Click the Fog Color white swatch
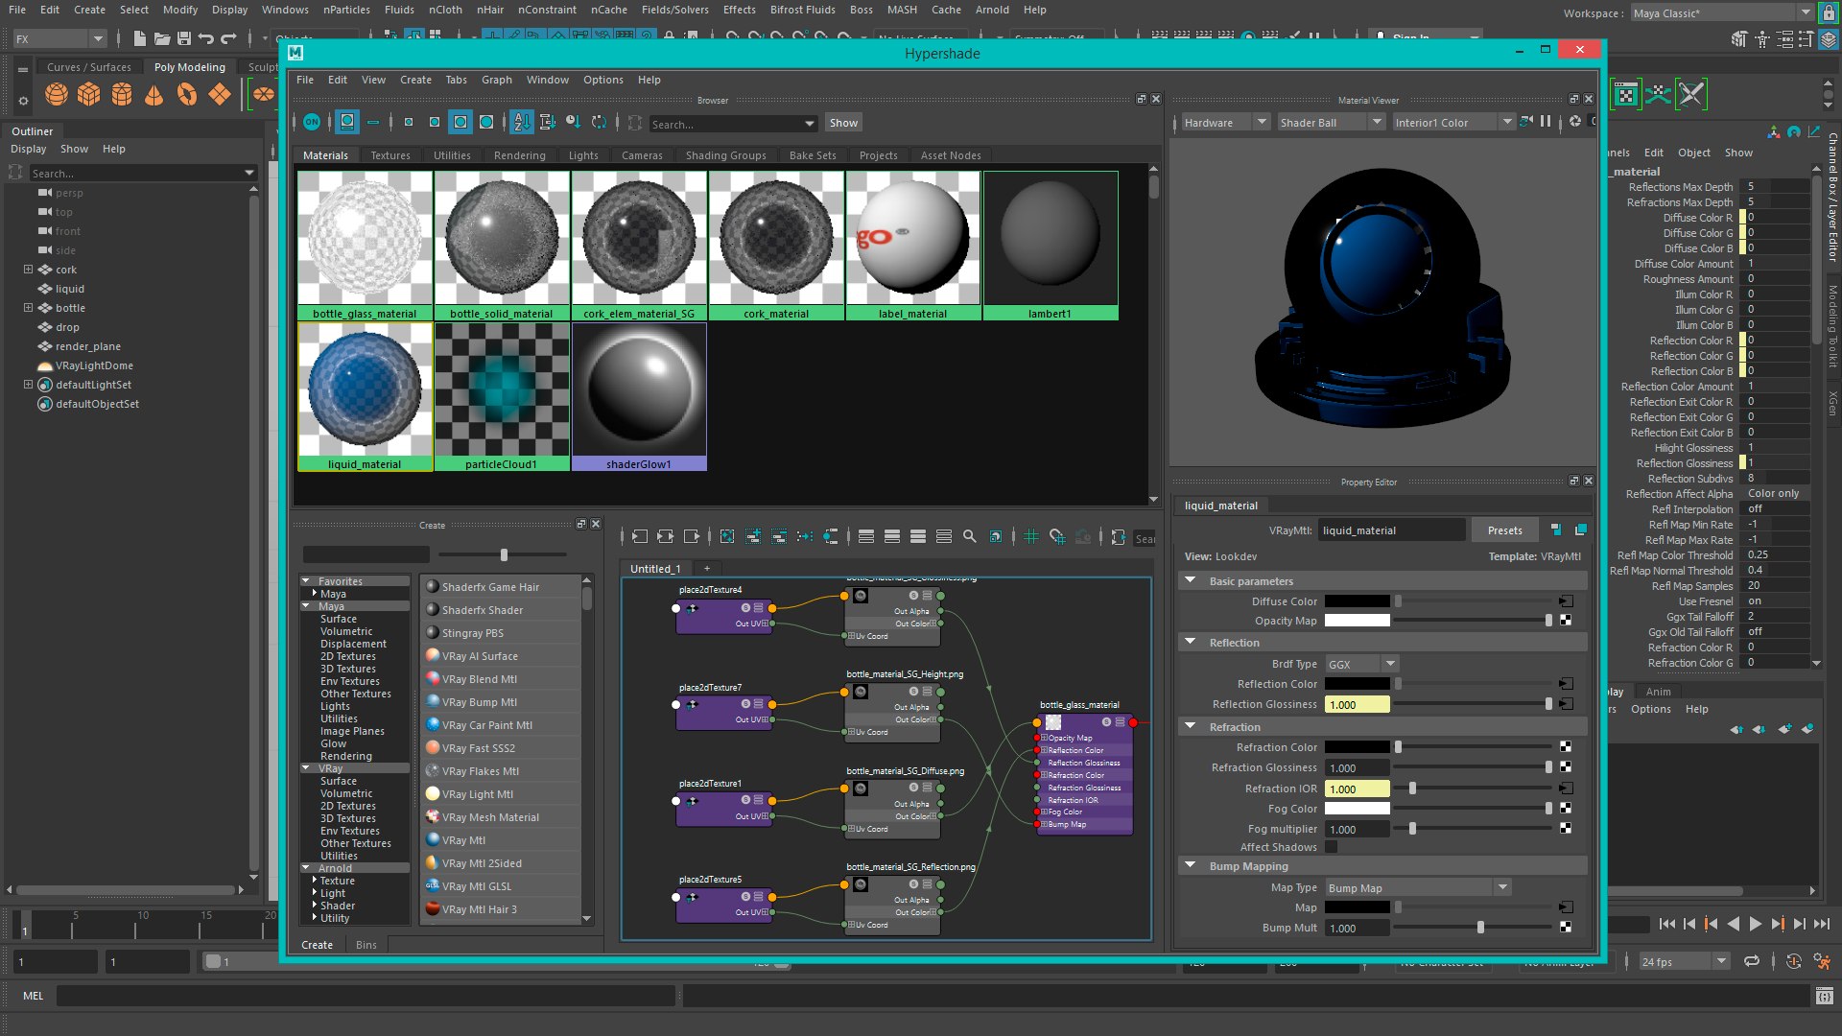Image resolution: width=1842 pixels, height=1036 pixels. point(1357,809)
